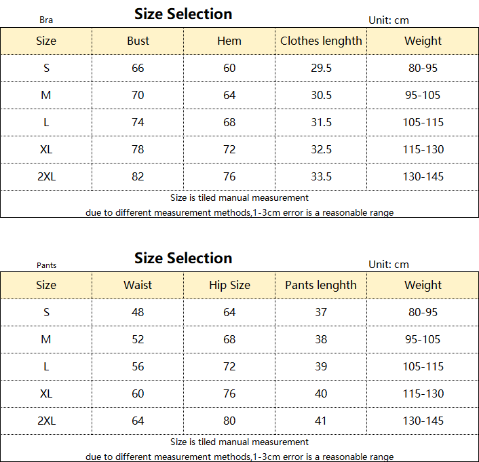Click the Pants table's Size Selection title
Image resolution: width=479 pixels, height=462 pixels.
[183, 258]
